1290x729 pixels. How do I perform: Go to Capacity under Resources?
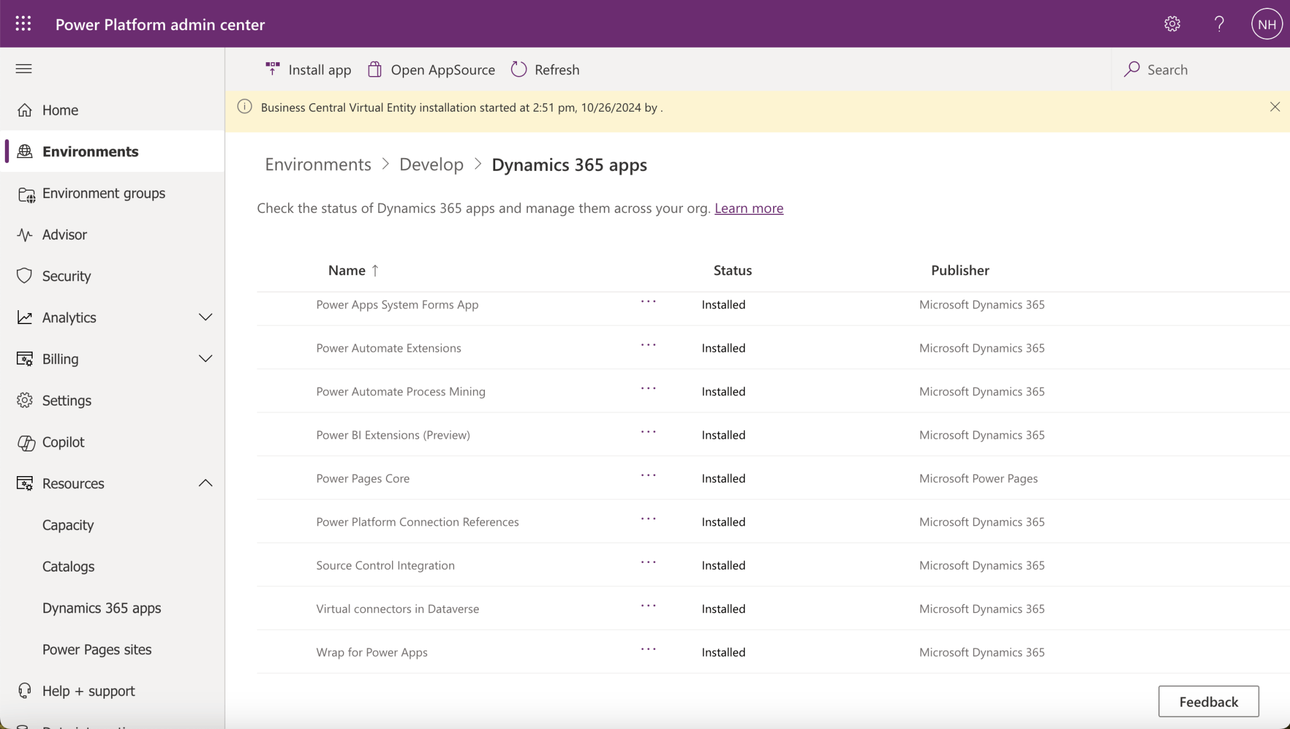coord(68,525)
